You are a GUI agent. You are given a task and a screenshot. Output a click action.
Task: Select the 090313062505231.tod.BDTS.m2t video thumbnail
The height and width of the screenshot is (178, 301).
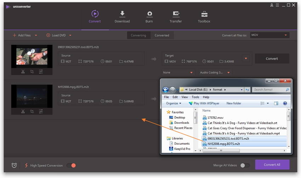tap(32, 56)
